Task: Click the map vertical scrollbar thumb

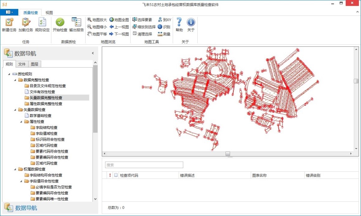Action: tap(356, 81)
